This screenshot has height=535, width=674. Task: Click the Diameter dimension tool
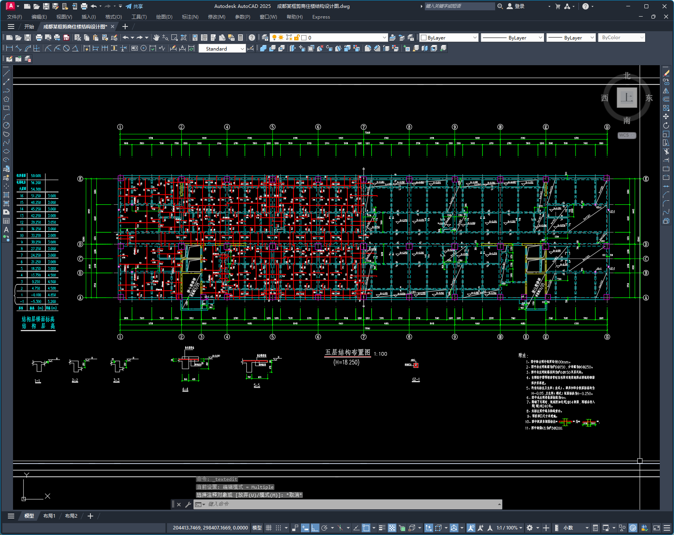(66, 48)
